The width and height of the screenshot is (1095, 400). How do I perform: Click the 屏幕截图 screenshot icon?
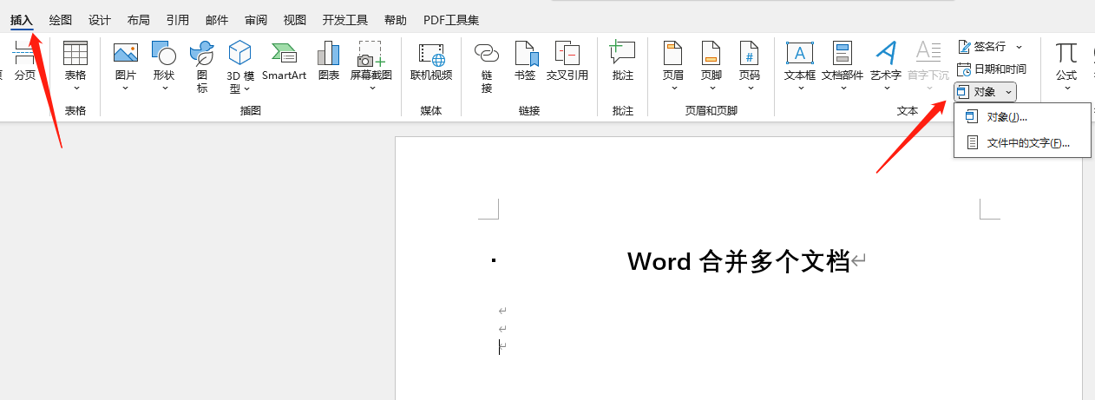(371, 54)
